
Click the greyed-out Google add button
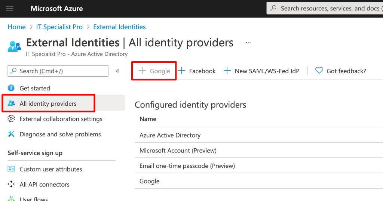[x=154, y=71]
